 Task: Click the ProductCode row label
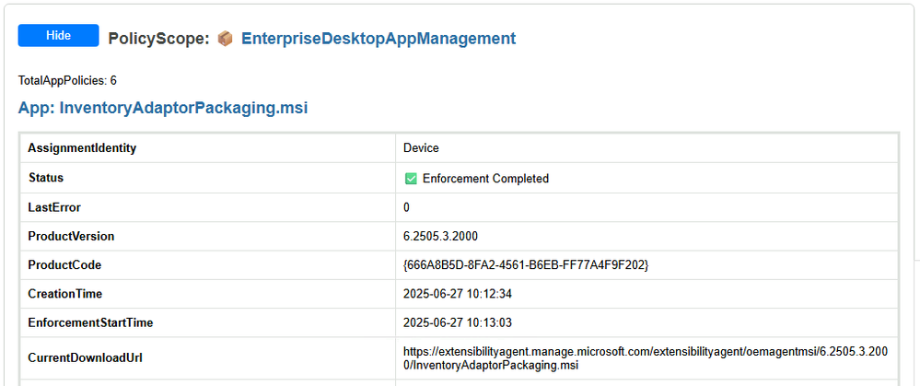(64, 265)
